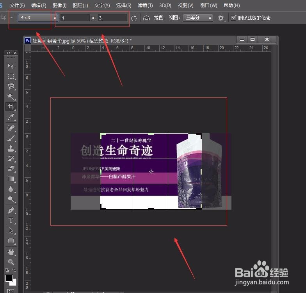Open the 图层(L) menu
306x293 pixels.
[80, 5]
